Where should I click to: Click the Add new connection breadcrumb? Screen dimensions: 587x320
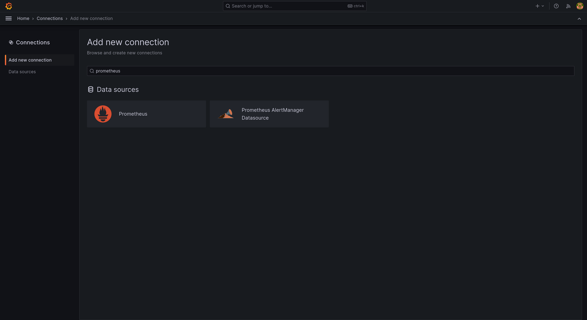point(91,18)
